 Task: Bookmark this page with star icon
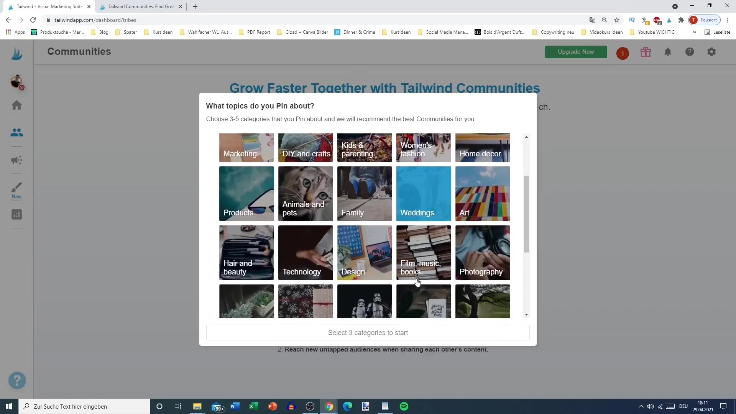pos(617,20)
